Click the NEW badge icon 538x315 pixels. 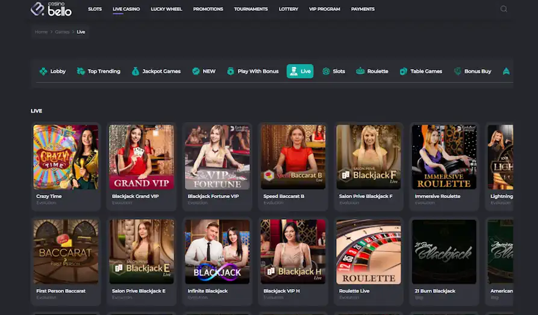click(196, 72)
